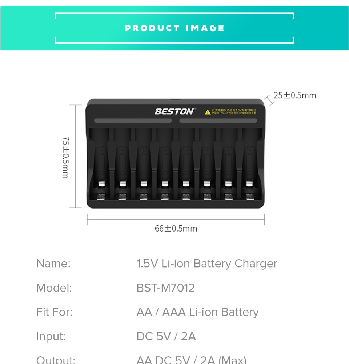Click the "1.5V Li-ion Battery Charger" text

tap(206, 264)
